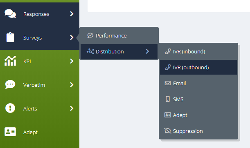
Task: Open the Distribution submenu arrow
Action: click(x=147, y=51)
